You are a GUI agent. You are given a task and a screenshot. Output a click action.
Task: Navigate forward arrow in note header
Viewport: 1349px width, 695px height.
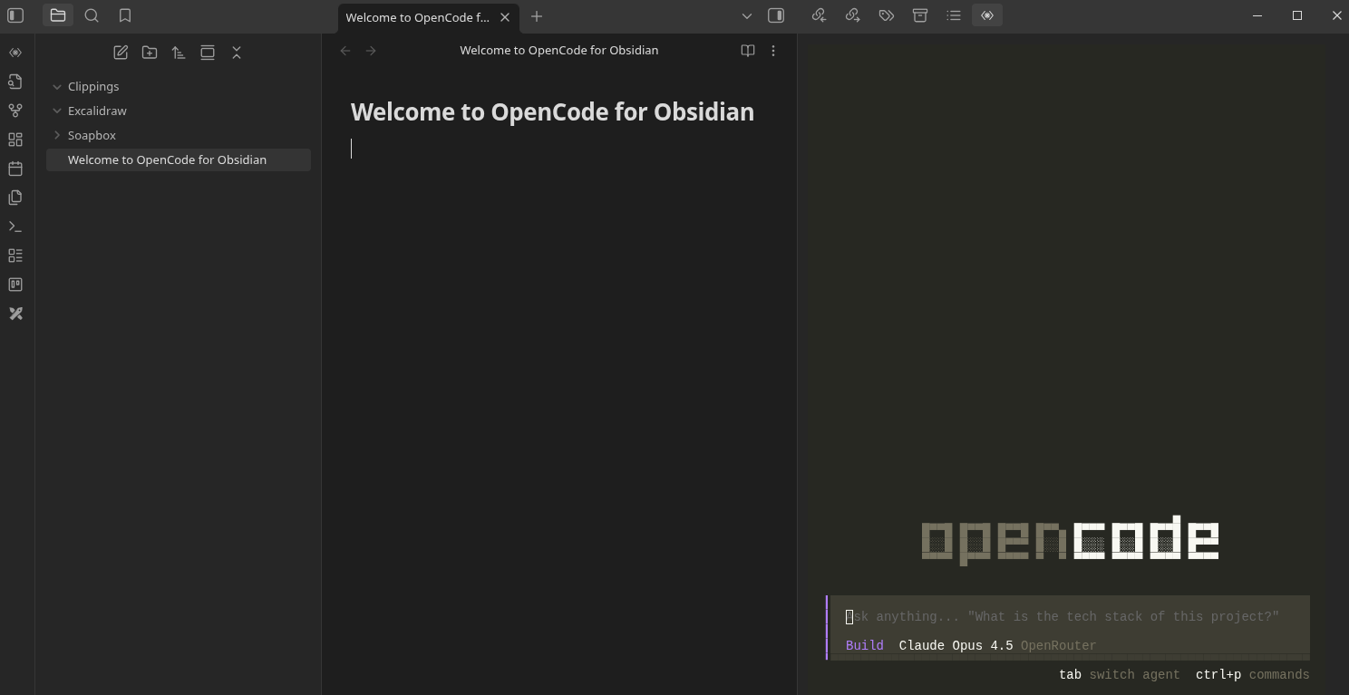pyautogui.click(x=371, y=51)
